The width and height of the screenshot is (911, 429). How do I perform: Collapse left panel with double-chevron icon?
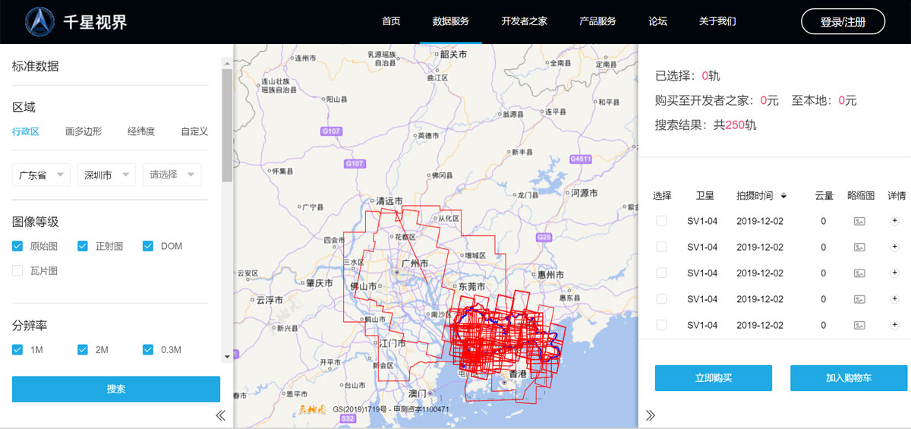point(220,415)
